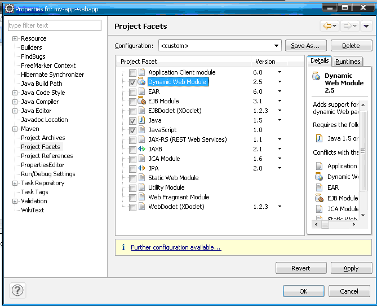Image resolution: width=377 pixels, height=306 pixels.
Task: Uncheck the JavaScript facet checkbox
Action: pyautogui.click(x=132, y=130)
